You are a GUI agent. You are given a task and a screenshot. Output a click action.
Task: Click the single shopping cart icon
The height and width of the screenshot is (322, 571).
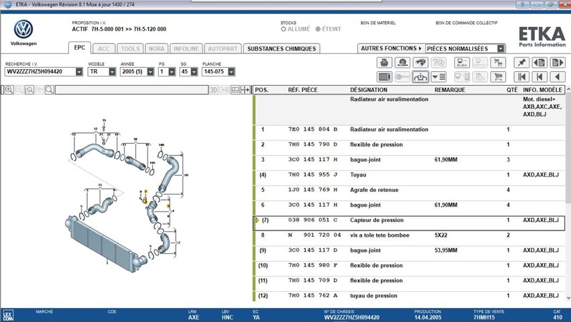pos(498,77)
